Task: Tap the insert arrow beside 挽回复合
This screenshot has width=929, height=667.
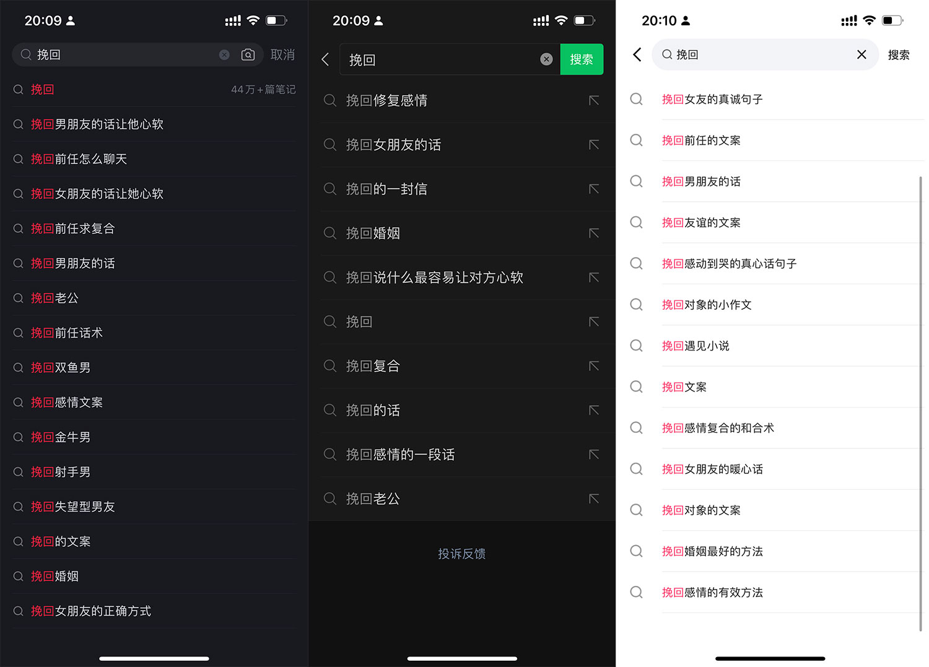Action: coord(594,365)
